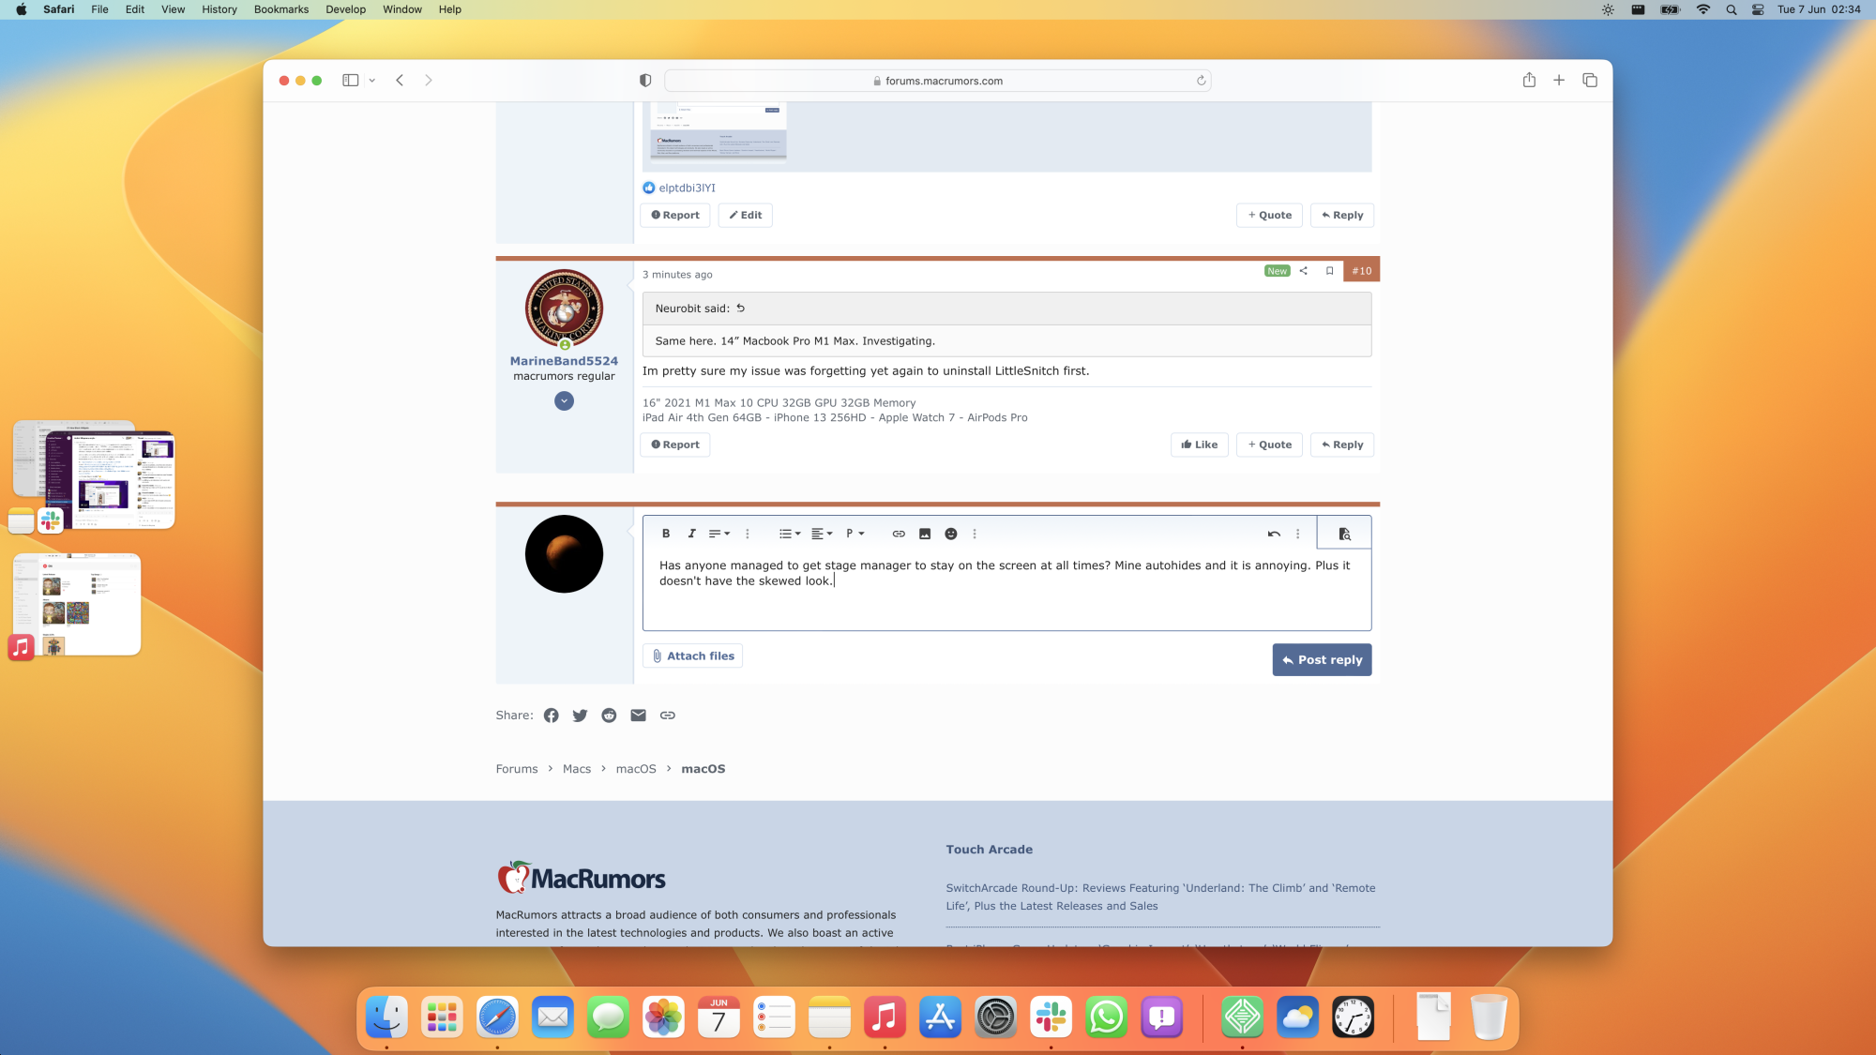Share post #10 via the share icon
Screen dimensions: 1876x1055
click(x=1303, y=271)
